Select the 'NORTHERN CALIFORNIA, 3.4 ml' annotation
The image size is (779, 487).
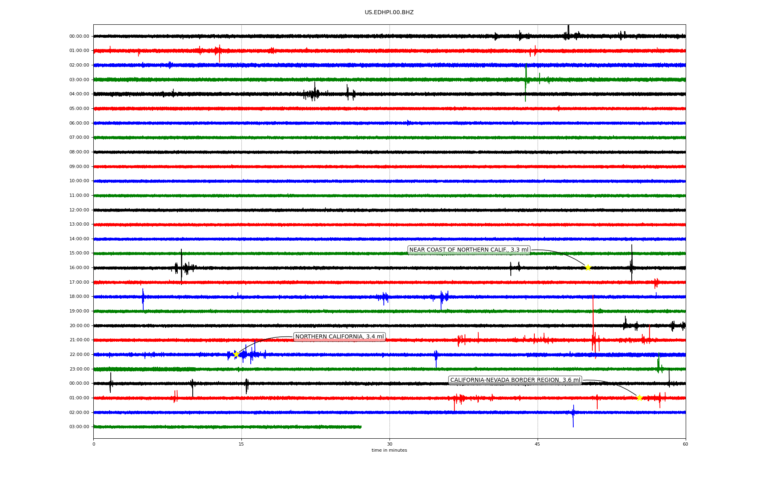coord(339,337)
